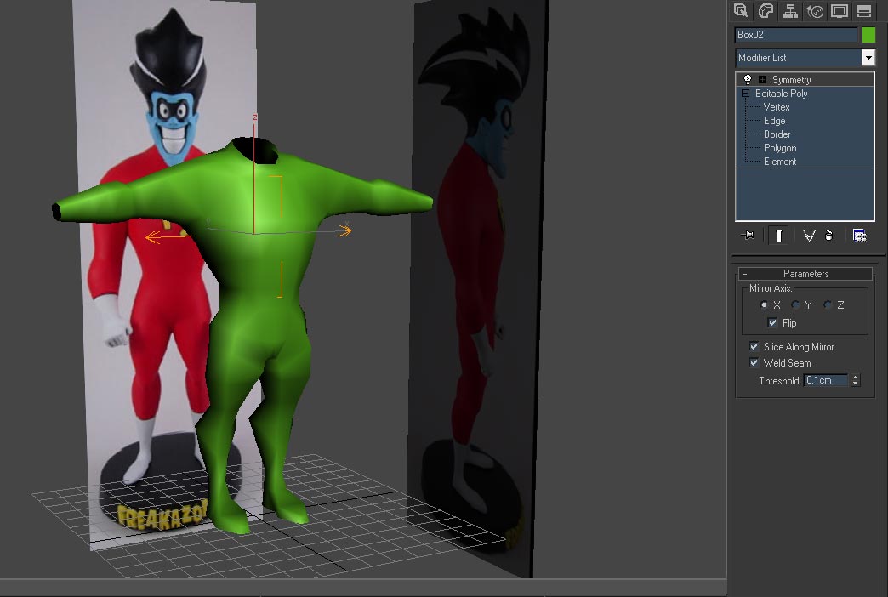Select the Element sub-object level
This screenshot has height=597, width=888.
point(779,162)
